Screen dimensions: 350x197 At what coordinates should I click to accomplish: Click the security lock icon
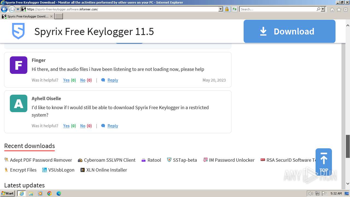tap(227, 9)
